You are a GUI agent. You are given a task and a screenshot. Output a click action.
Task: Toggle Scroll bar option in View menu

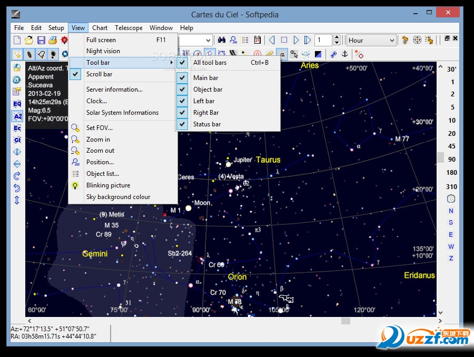point(122,74)
